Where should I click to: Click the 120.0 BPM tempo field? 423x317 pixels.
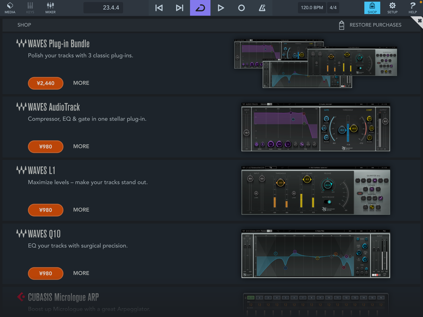tap(312, 8)
